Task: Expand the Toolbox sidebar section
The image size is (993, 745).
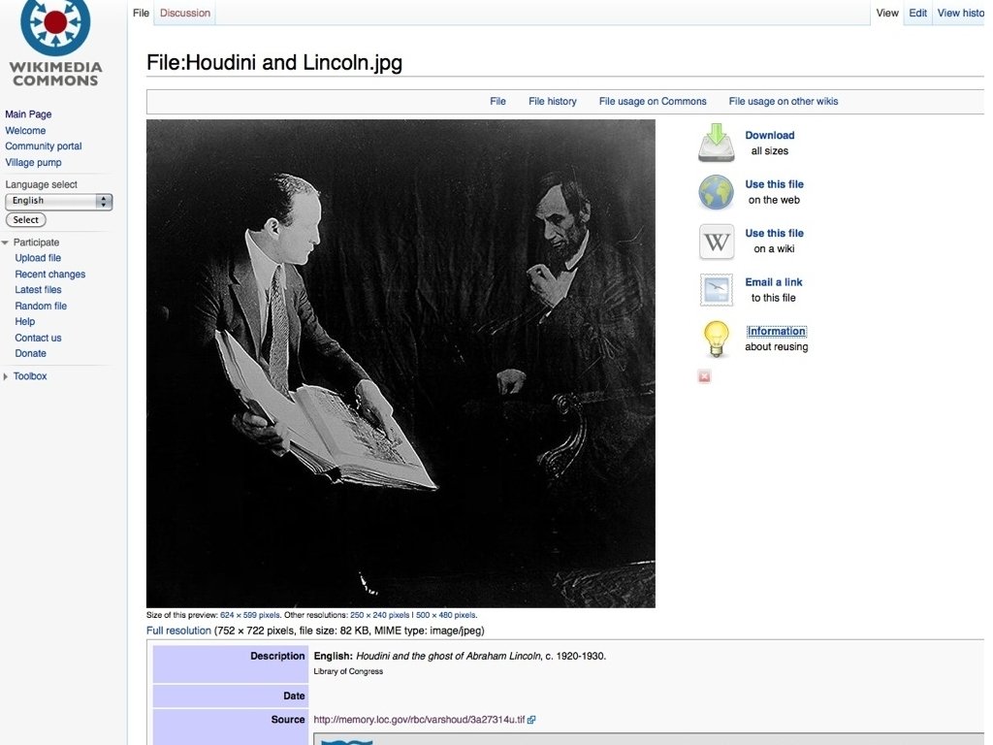Action: click(x=6, y=376)
